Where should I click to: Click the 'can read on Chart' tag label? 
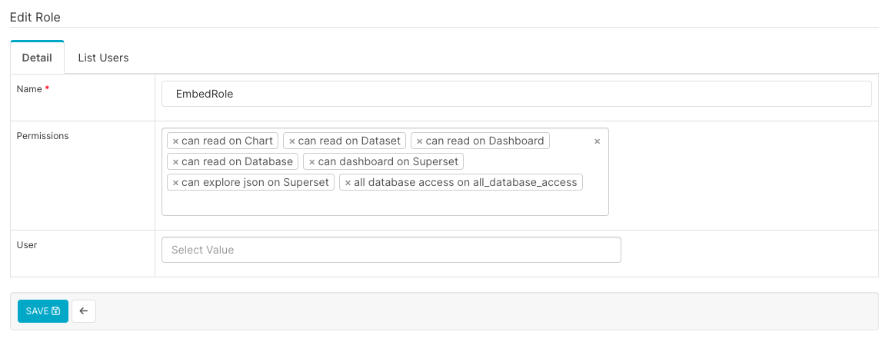coord(227,141)
